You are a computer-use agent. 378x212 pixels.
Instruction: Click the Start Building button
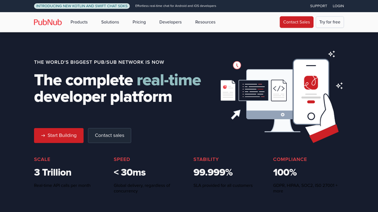[59, 136]
